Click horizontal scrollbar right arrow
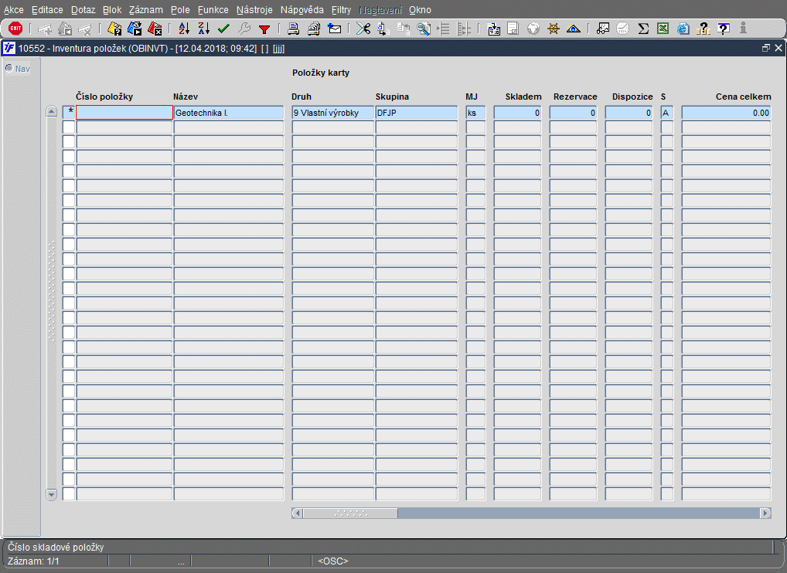This screenshot has width=787, height=573. pos(765,513)
